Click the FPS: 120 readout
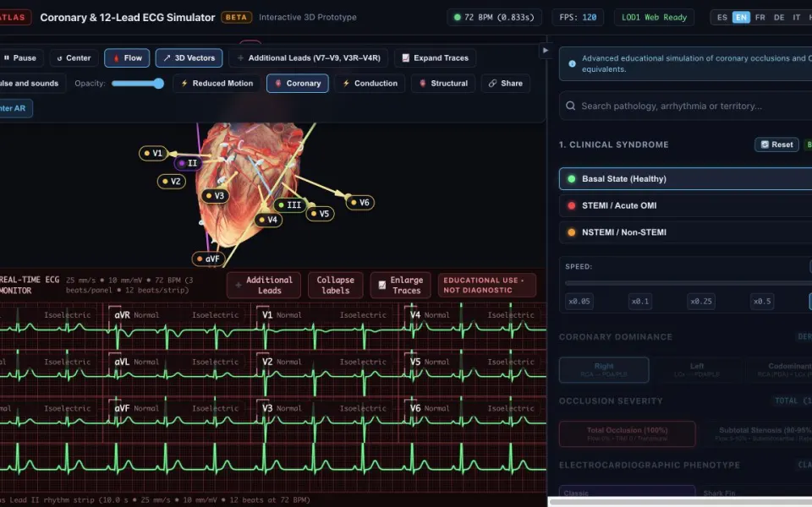This screenshot has width=812, height=507. click(578, 17)
